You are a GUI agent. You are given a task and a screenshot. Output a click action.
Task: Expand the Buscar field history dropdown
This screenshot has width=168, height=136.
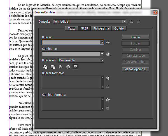(x=102, y=42)
